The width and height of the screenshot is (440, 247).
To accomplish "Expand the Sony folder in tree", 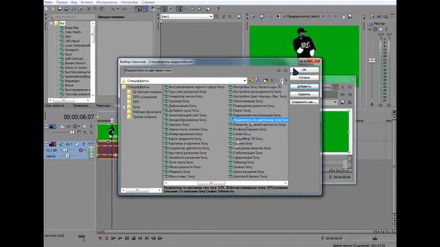I will click(x=124, y=107).
